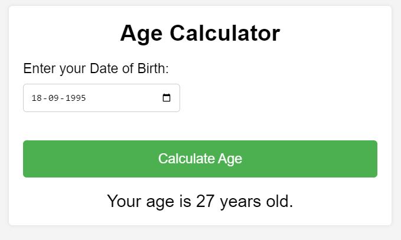401x240 pixels.
Task: Click the words Your age in the result
Action: 141,202
